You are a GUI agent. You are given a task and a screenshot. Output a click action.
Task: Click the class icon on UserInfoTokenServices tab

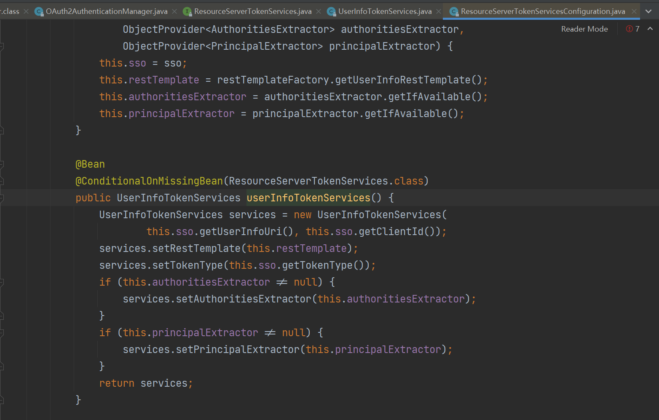[331, 12]
